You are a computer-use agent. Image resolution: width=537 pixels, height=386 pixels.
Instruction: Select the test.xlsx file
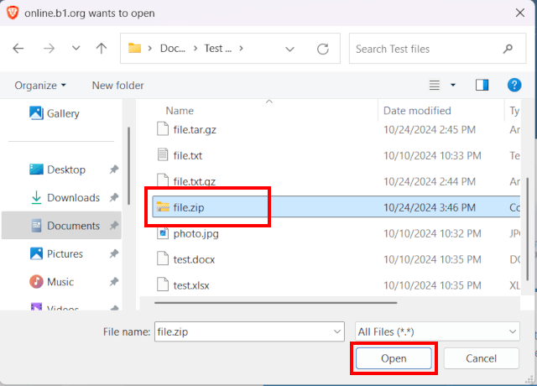click(191, 284)
